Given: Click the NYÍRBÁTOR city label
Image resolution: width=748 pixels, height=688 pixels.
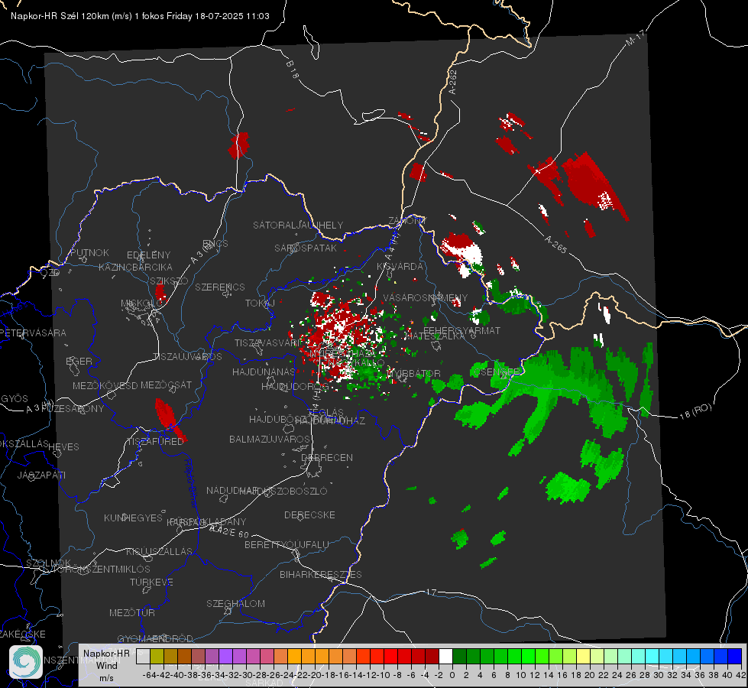Looking at the screenshot, I should [413, 373].
